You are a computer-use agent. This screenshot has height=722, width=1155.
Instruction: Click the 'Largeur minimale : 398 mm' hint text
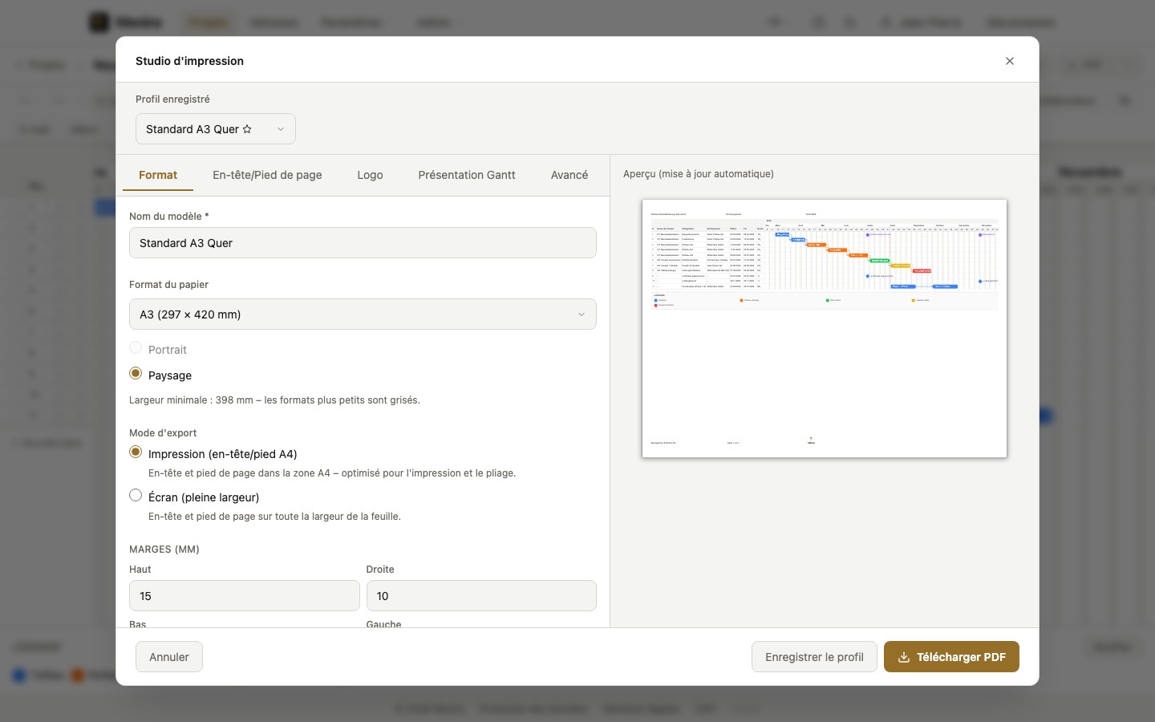click(x=274, y=400)
